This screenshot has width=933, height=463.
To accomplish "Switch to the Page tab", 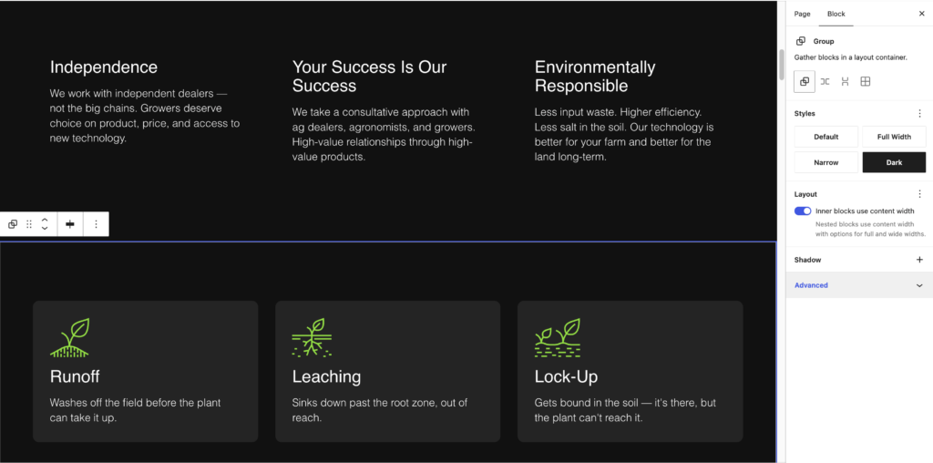I will pos(802,14).
